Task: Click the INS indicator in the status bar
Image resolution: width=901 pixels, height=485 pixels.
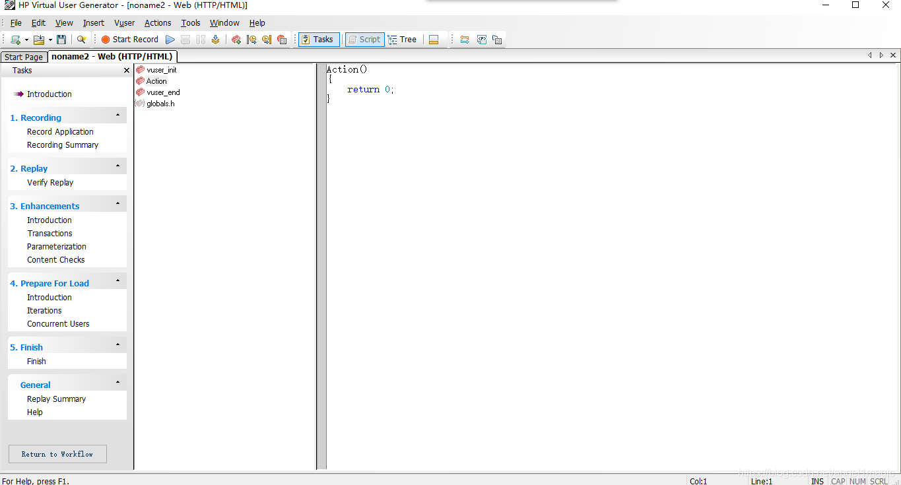Action: tap(817, 481)
